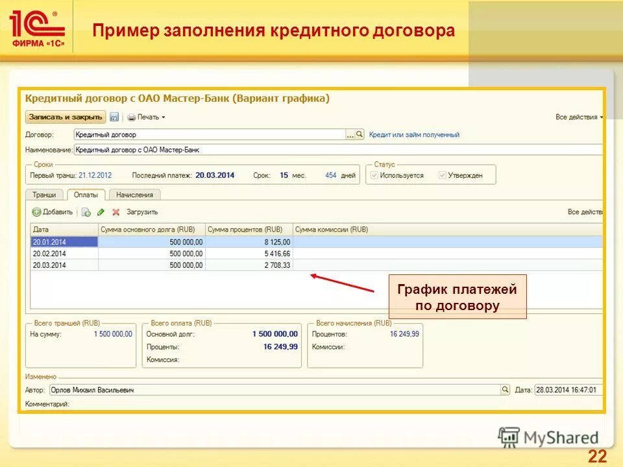The width and height of the screenshot is (623, 467).
Task: Click the save (diskette) icon
Action: pos(116,118)
